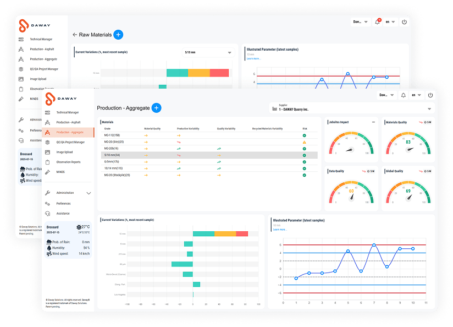453x327 pixels.
Task: Click the Image Upload icon in the front sidebar
Action: [48, 152]
